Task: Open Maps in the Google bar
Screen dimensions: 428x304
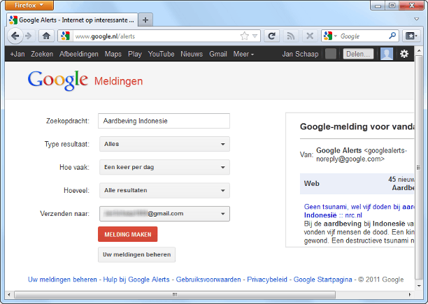Action: coord(113,54)
